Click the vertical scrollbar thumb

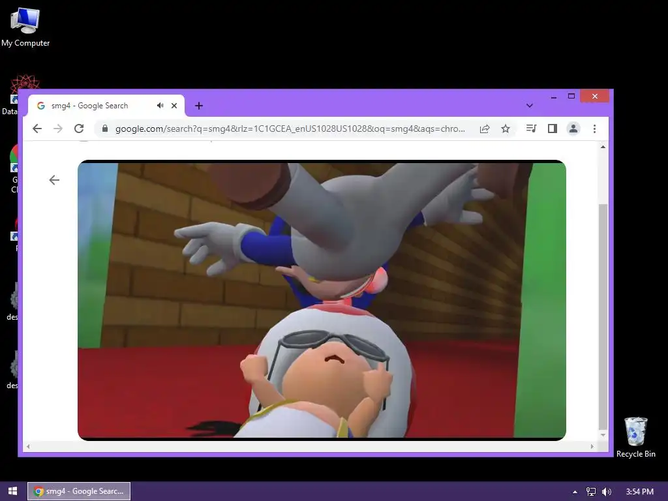pyautogui.click(x=603, y=317)
